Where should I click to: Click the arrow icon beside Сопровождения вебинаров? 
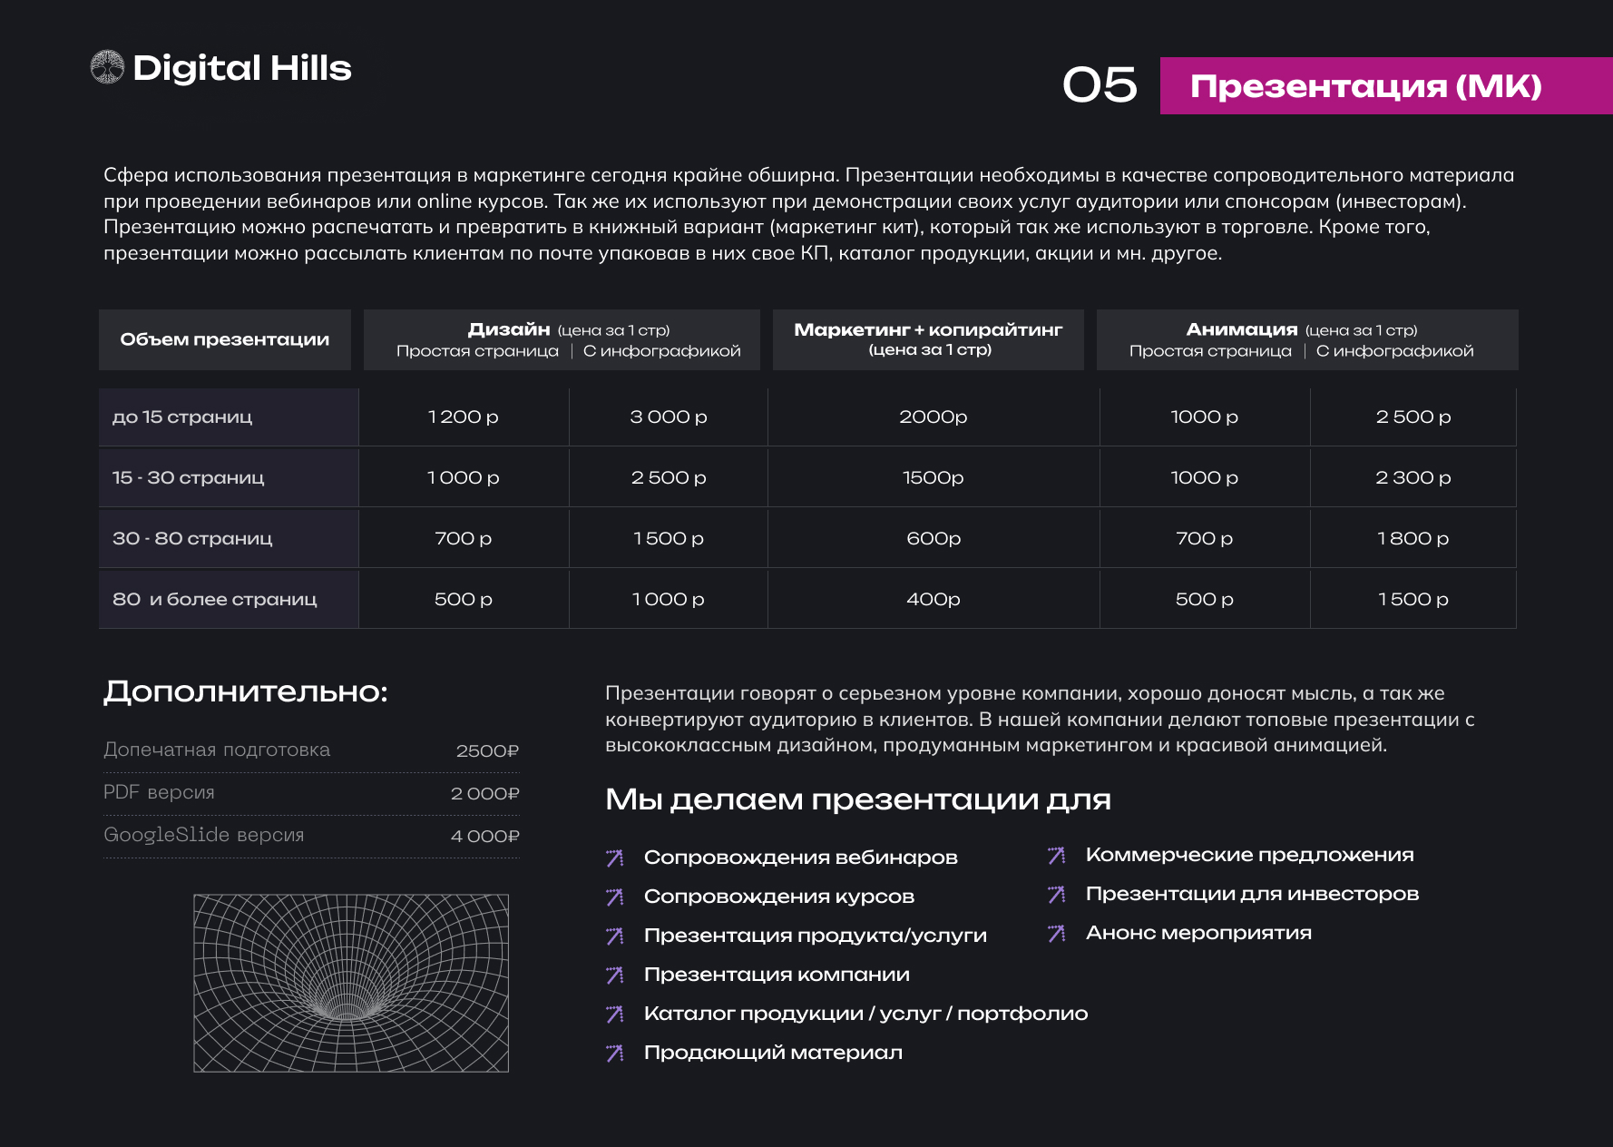(x=615, y=858)
